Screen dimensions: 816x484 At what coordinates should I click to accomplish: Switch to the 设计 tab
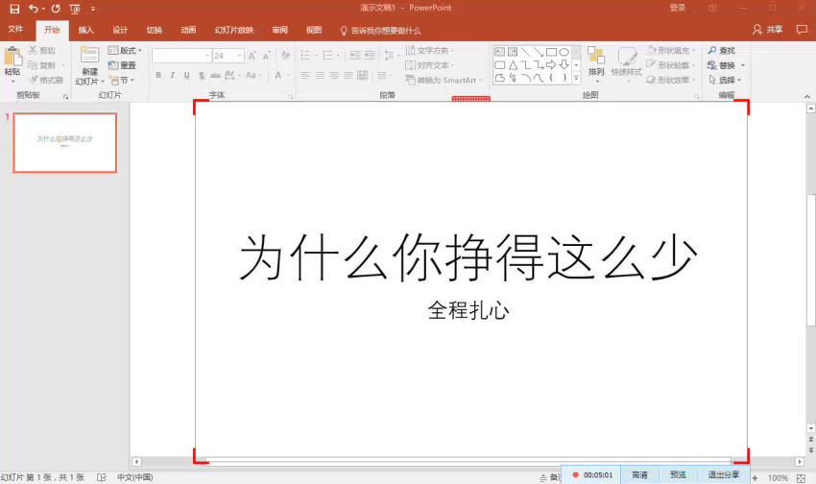pyautogui.click(x=120, y=30)
